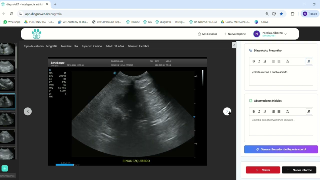Click the red Volver button
Image resolution: width=320 pixels, height=180 pixels.
[263, 170]
